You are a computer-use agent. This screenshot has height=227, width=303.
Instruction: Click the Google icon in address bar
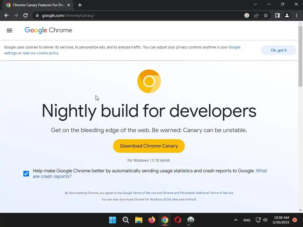(x=246, y=15)
